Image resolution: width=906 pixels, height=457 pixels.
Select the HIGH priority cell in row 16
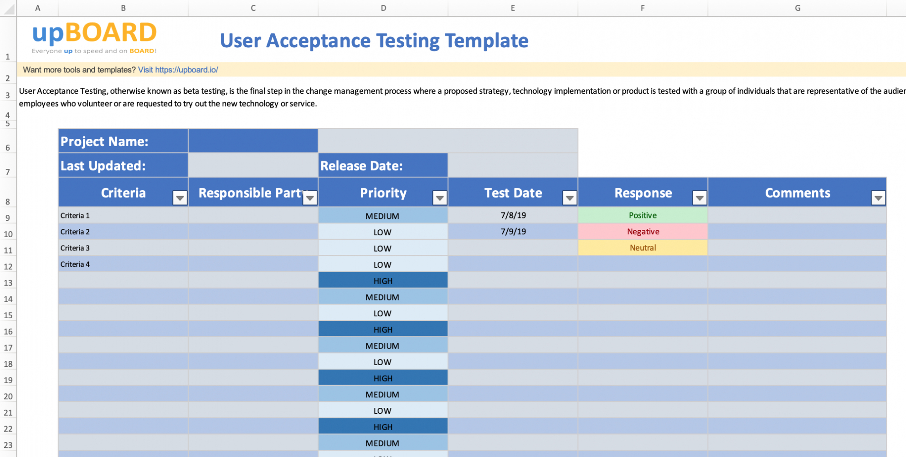pos(383,330)
